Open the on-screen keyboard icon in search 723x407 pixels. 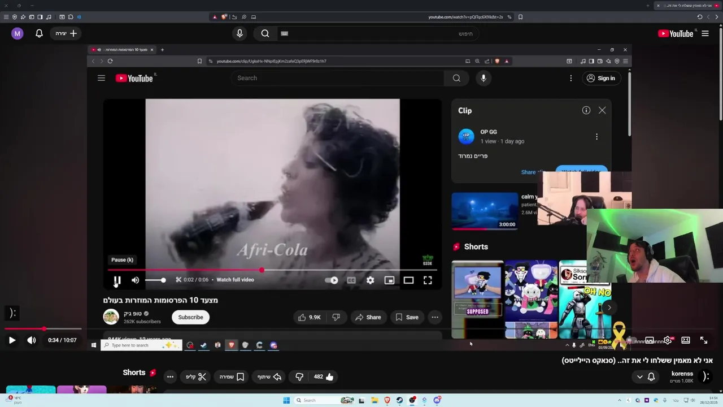[285, 33]
